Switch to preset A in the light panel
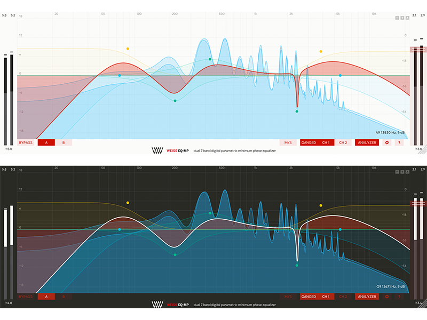This screenshot has height=320, width=427. 46,142
